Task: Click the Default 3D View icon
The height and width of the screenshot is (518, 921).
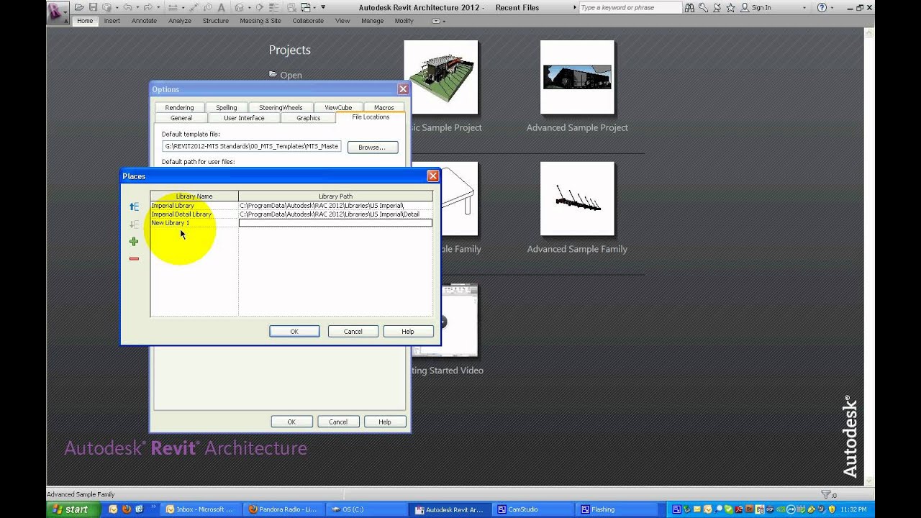Action: point(239,7)
